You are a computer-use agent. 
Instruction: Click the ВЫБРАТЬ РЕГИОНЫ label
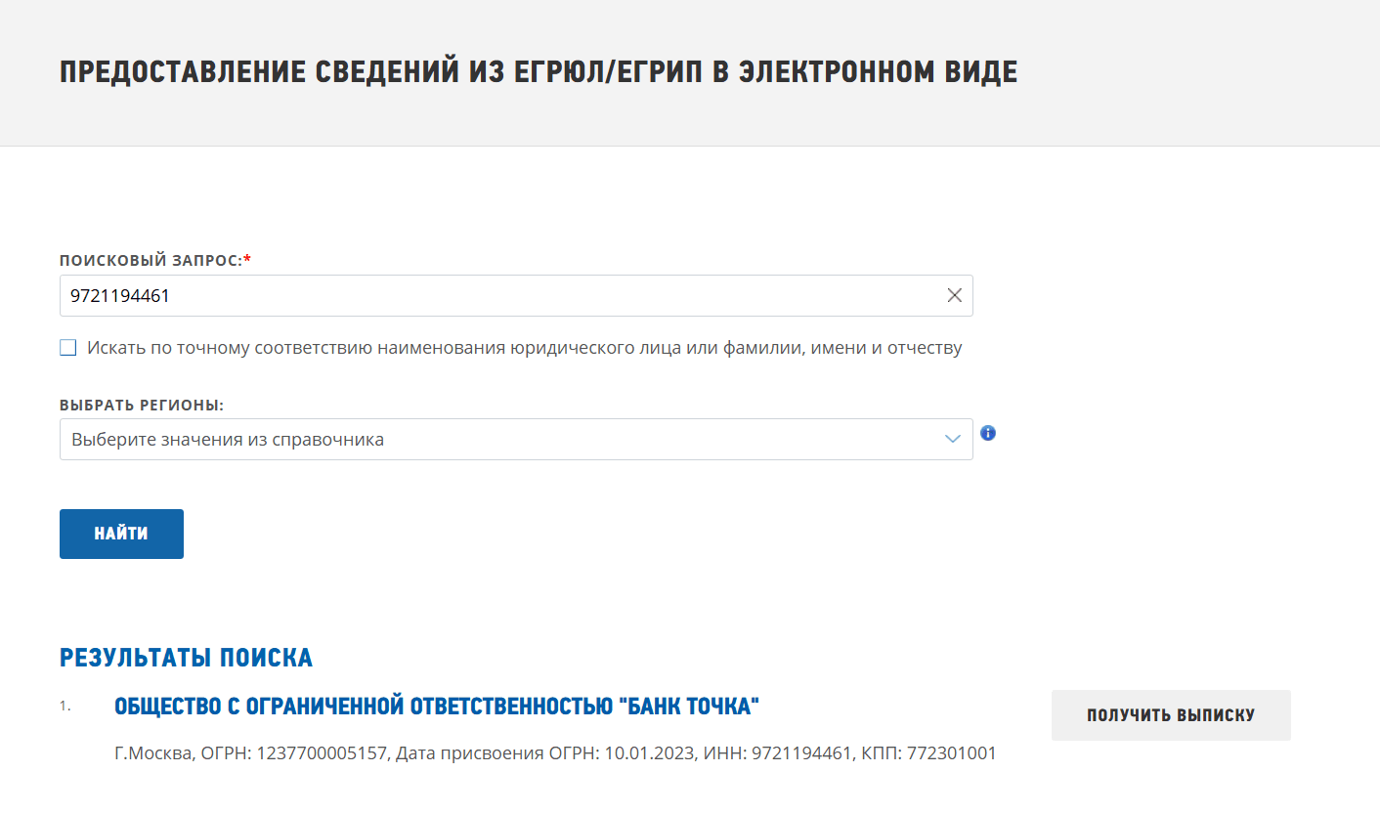(142, 405)
